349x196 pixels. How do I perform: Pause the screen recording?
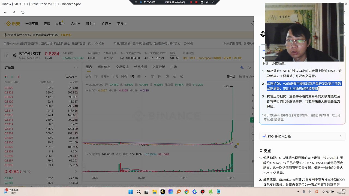[x=191, y=2]
